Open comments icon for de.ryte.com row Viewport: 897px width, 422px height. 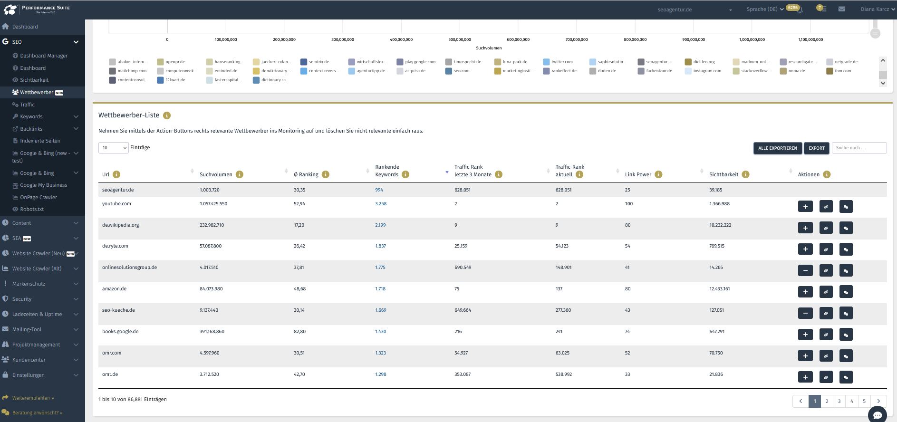coord(846,249)
